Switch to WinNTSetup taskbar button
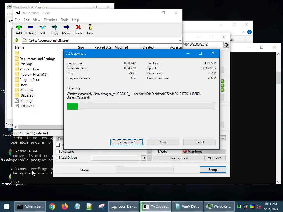 tap(187, 206)
